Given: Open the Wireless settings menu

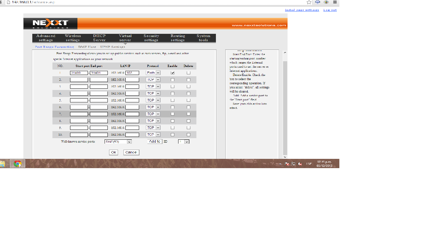Looking at the screenshot, I should coord(73,38).
